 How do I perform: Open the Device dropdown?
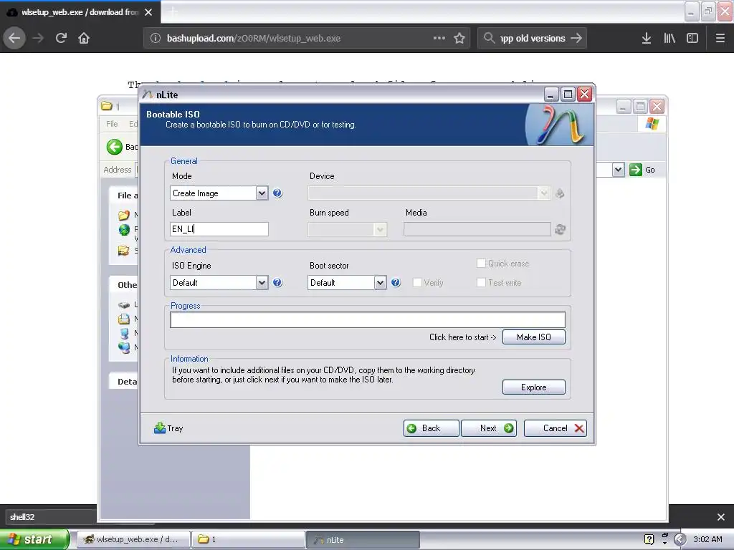coord(543,193)
